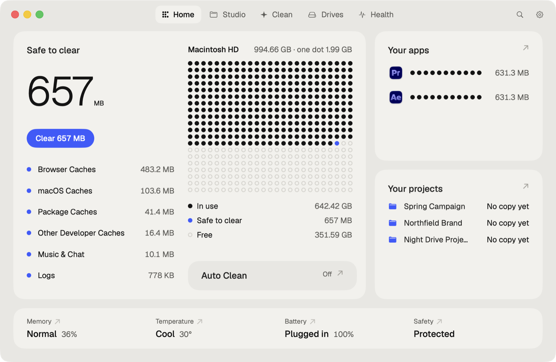Open Auto Clean arrow icon
The height and width of the screenshot is (362, 556).
click(x=340, y=273)
